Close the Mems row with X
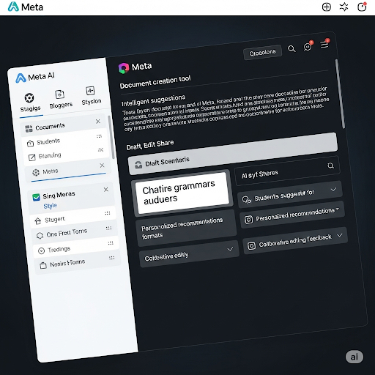Image resolution: width=375 pixels, height=375 pixels. point(102,166)
